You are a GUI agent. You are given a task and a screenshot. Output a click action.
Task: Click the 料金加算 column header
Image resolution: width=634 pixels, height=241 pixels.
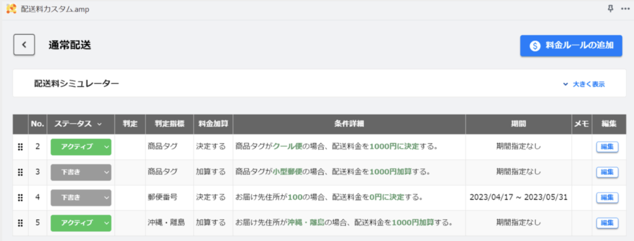tap(213, 124)
